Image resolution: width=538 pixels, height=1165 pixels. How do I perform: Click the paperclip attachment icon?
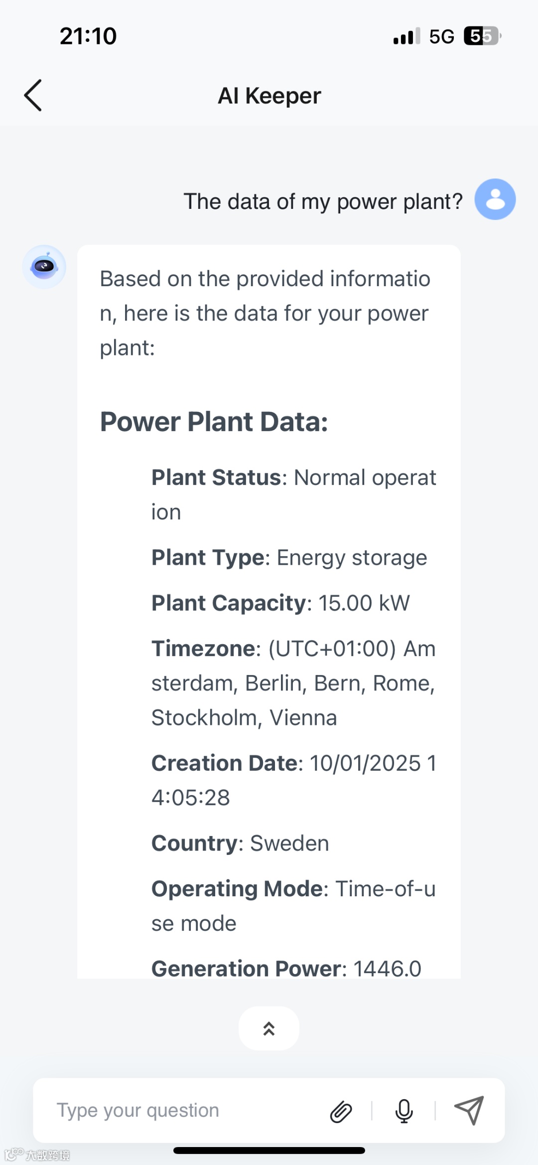pos(341,1111)
